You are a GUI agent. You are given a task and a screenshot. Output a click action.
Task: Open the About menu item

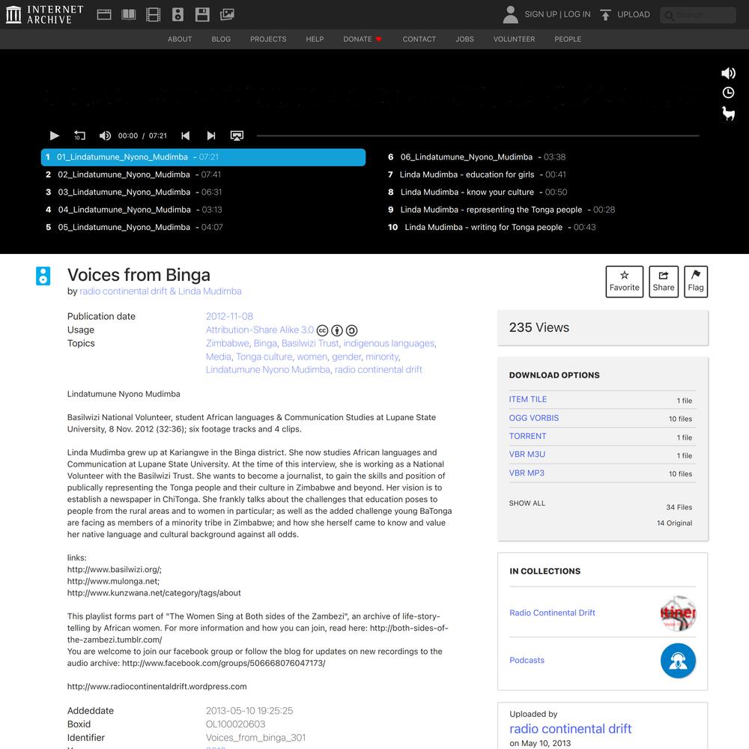tap(180, 39)
